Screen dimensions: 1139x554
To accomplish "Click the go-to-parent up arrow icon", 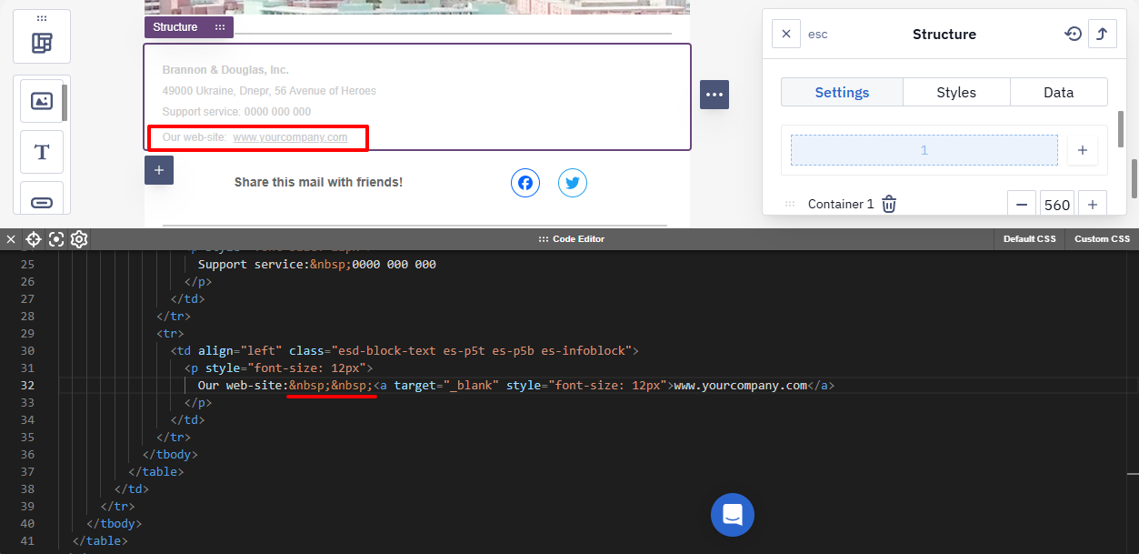I will pyautogui.click(x=1103, y=34).
